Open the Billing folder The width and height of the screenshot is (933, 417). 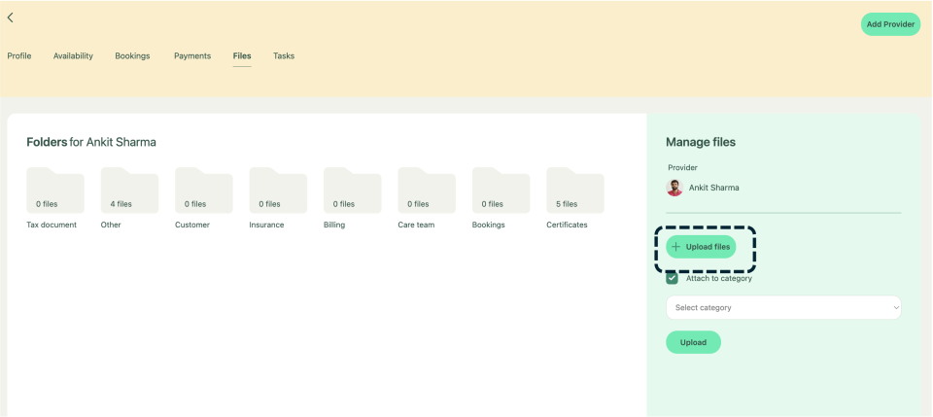[x=352, y=191]
